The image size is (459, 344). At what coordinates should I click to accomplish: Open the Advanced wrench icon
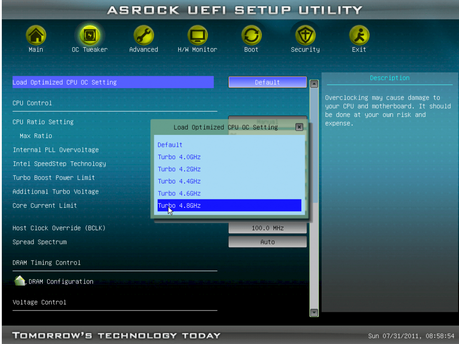point(143,35)
